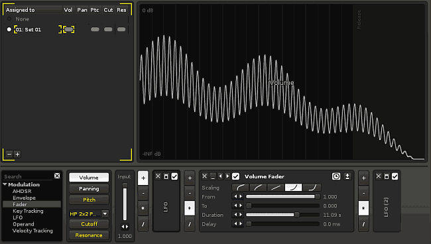Adjust the To value with its arrow stepper
The height and width of the screenshot is (244, 431).
(x=238, y=206)
